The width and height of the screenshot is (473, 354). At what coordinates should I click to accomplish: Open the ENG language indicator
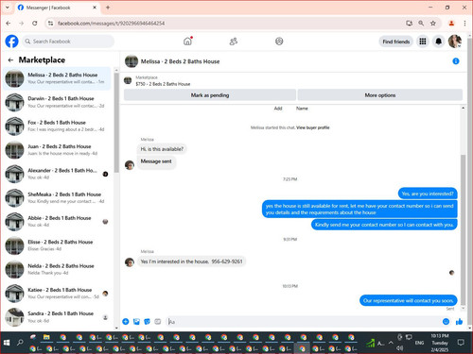pos(419,343)
